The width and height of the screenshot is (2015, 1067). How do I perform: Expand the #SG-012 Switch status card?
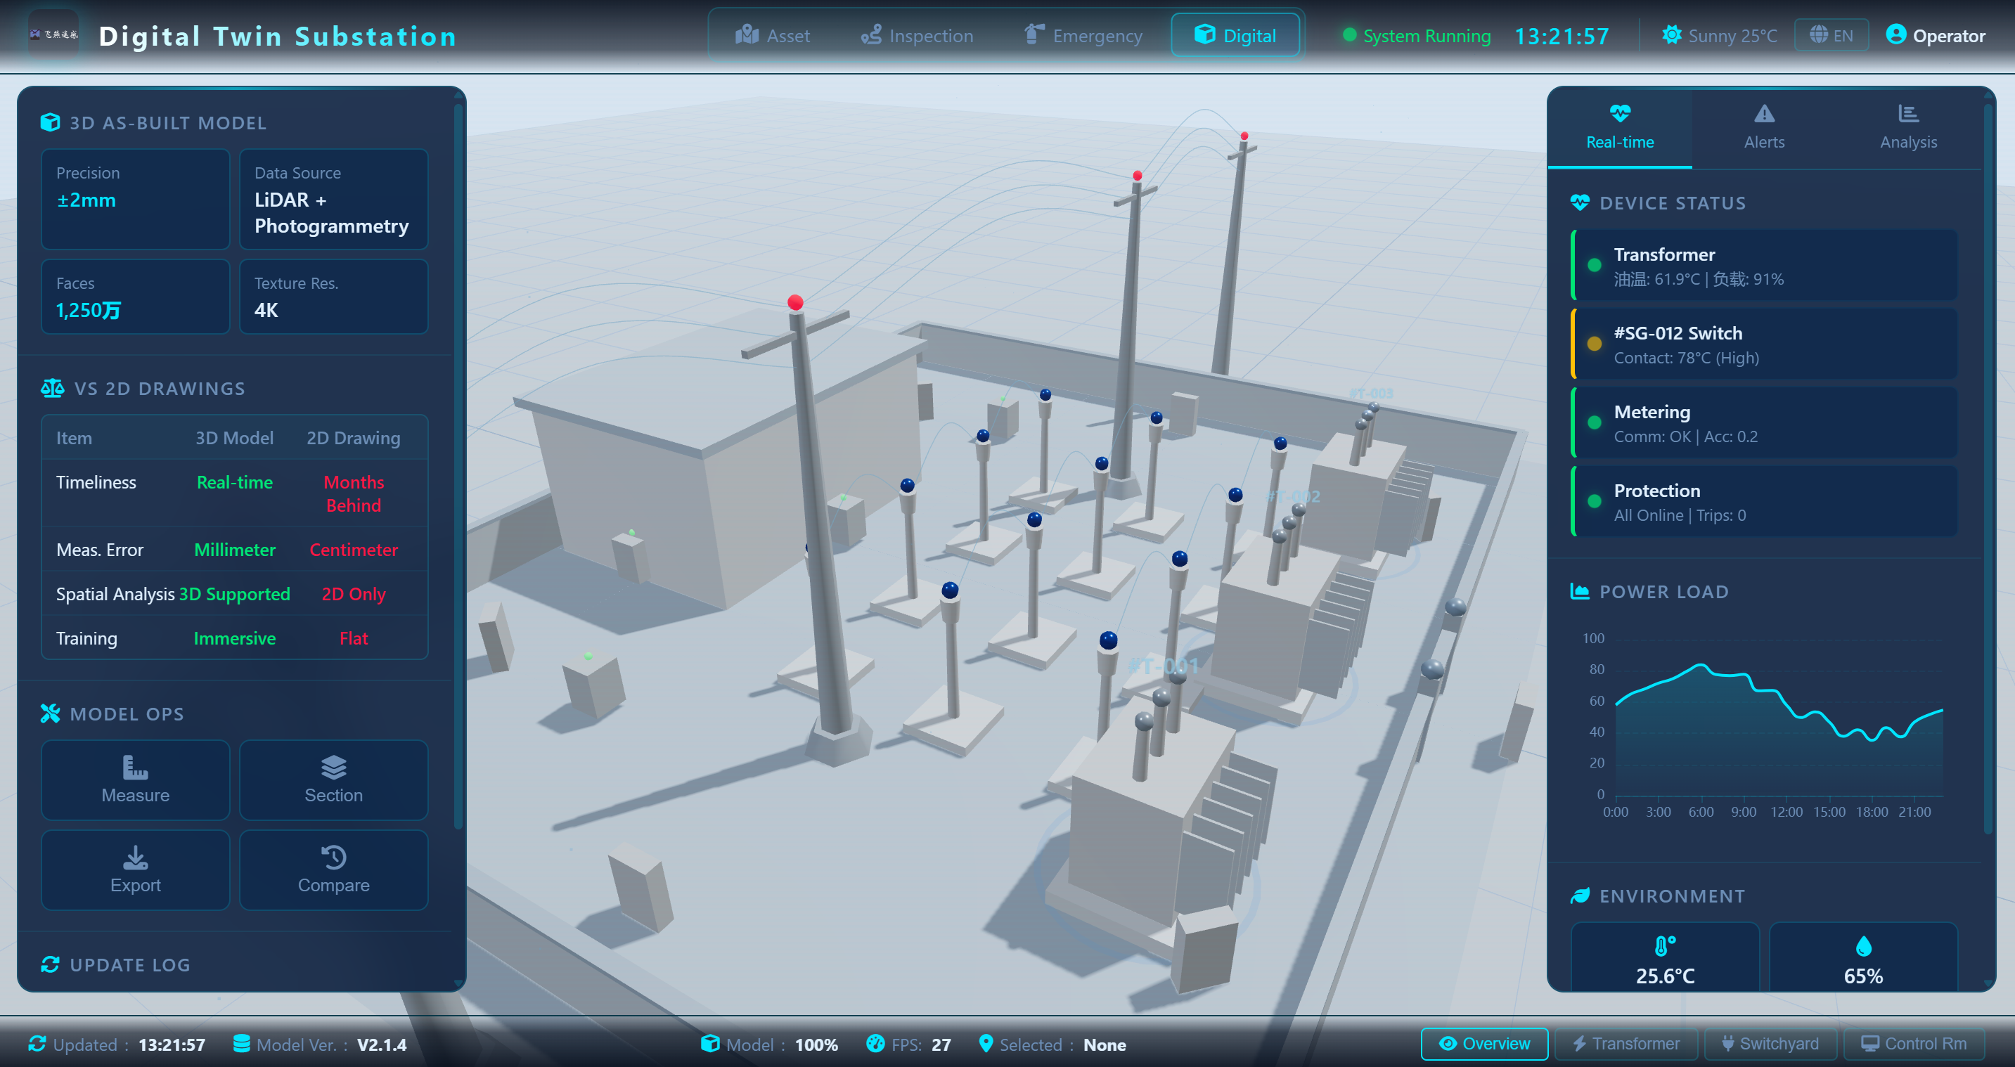(1764, 344)
